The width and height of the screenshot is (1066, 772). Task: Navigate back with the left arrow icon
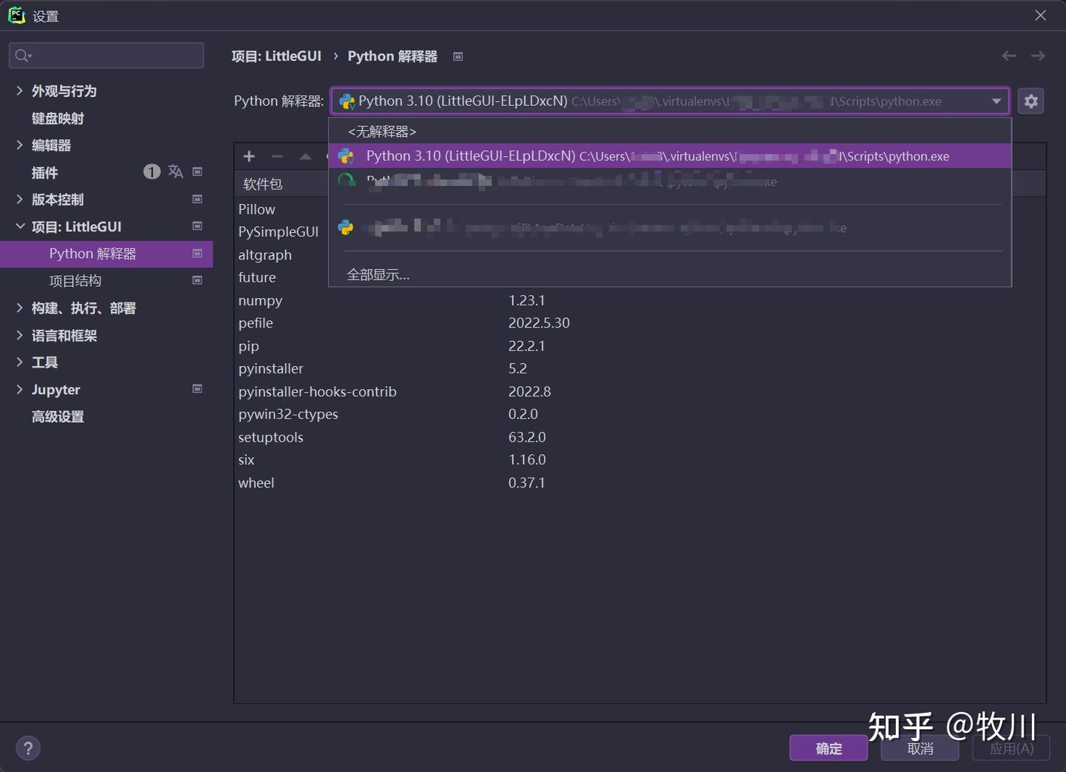pos(1008,55)
